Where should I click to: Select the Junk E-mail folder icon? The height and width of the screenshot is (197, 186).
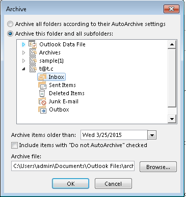42,101
